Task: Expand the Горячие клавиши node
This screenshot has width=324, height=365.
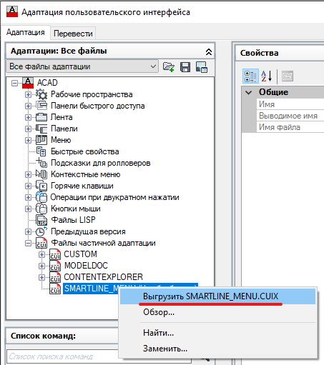Action: click(28, 186)
